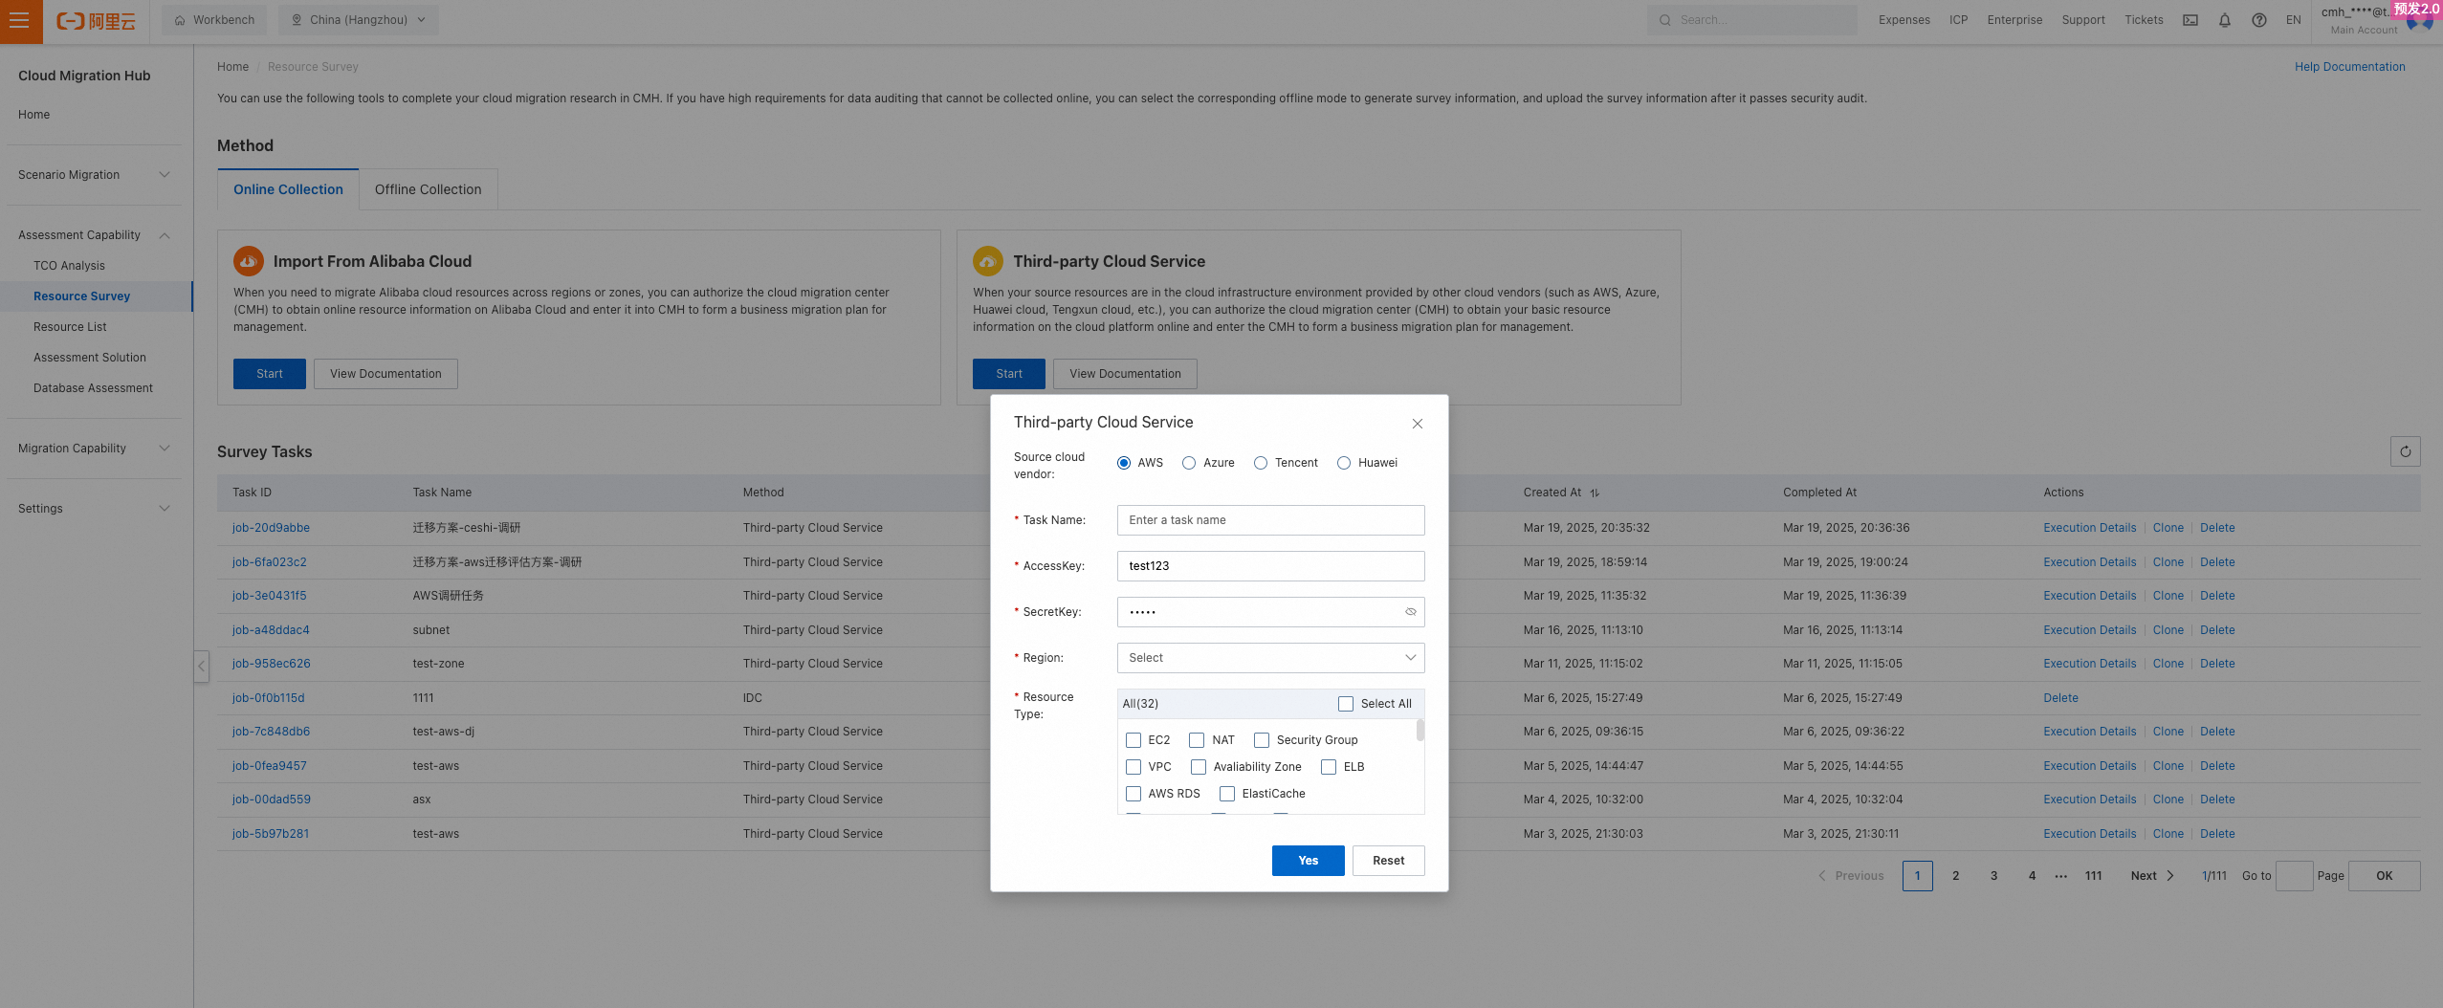Go to Next page of tasks

(x=2152, y=876)
